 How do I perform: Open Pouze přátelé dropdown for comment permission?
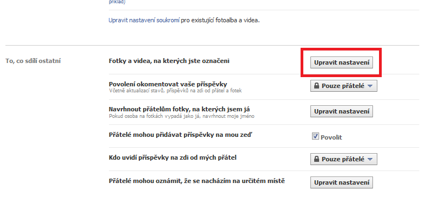344,86
